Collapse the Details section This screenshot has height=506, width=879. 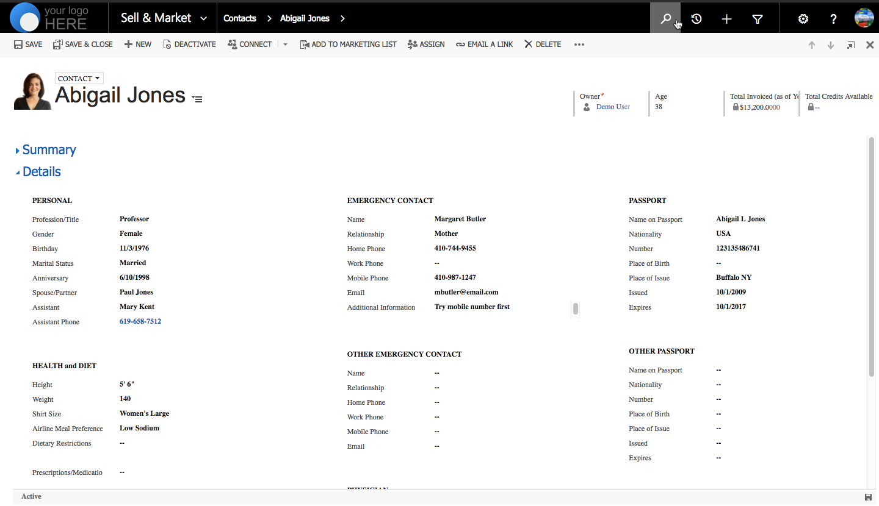tap(38, 172)
